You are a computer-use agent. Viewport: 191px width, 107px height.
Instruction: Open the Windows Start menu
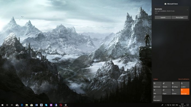[2, 105]
